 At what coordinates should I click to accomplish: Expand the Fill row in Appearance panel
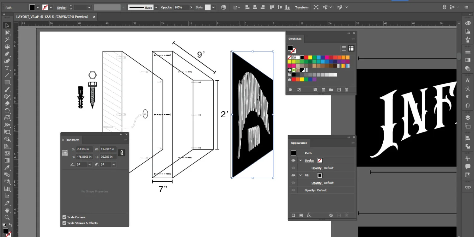point(301,175)
